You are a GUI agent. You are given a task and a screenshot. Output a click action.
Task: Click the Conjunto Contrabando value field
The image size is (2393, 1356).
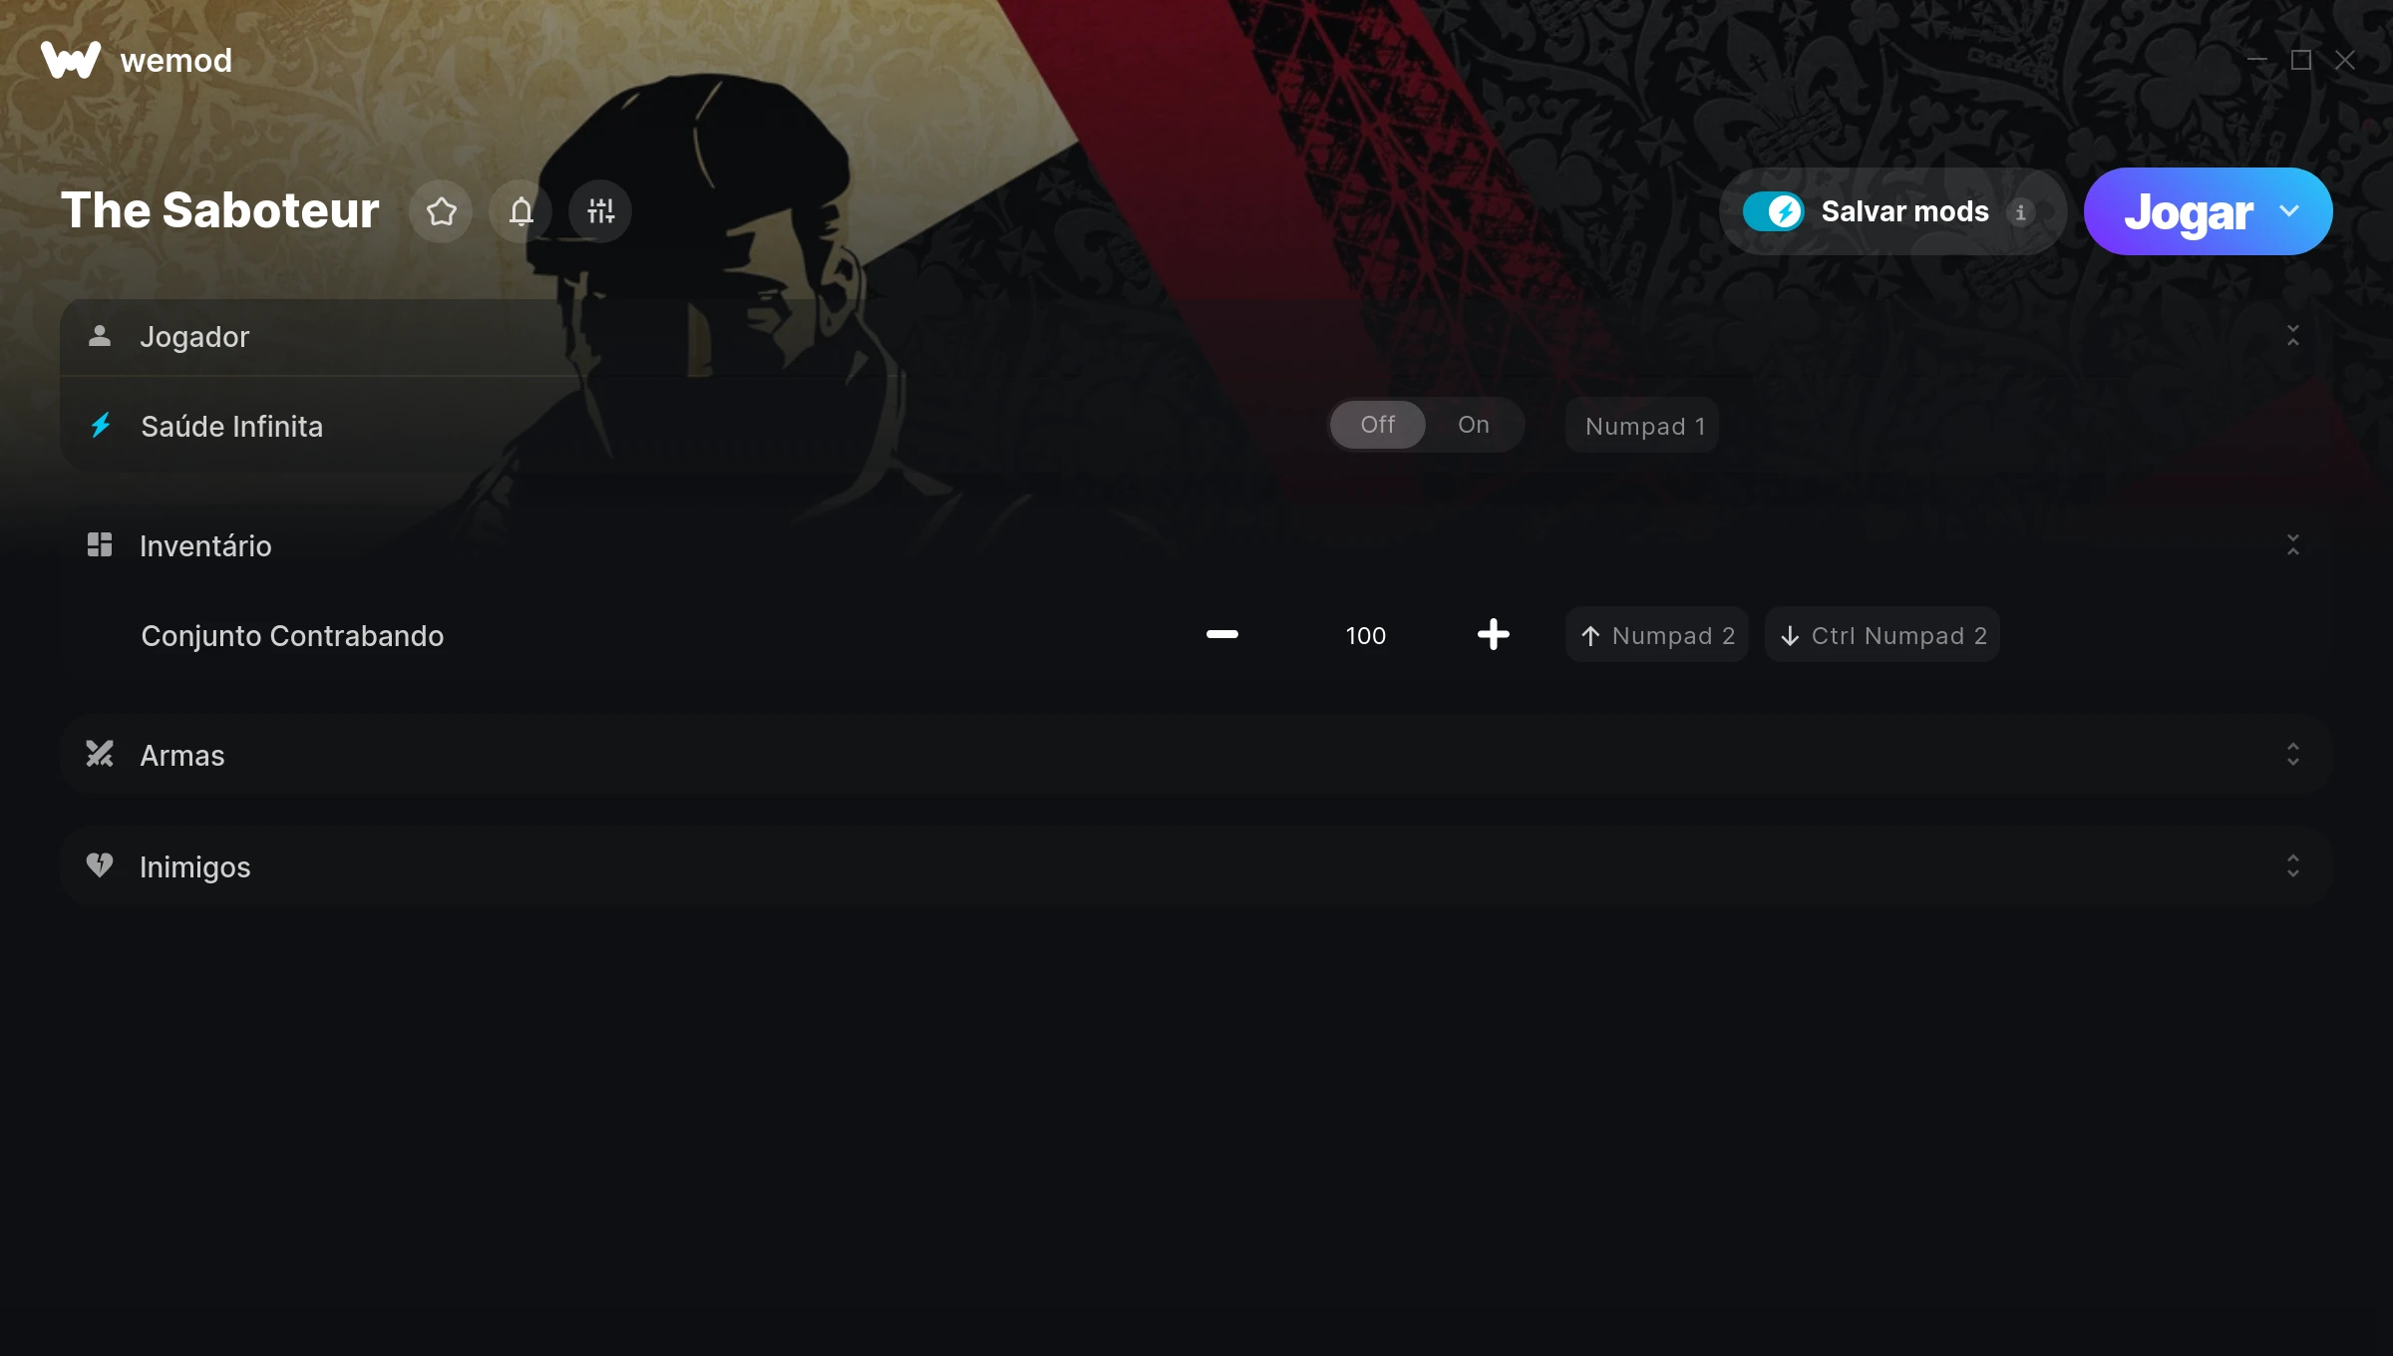tap(1366, 635)
